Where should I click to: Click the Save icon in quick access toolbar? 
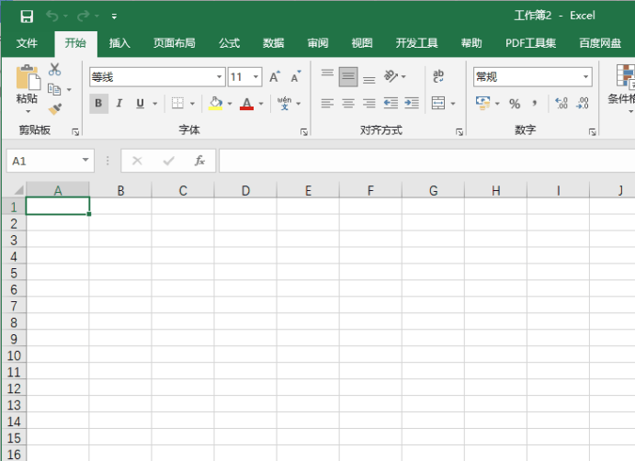27,17
